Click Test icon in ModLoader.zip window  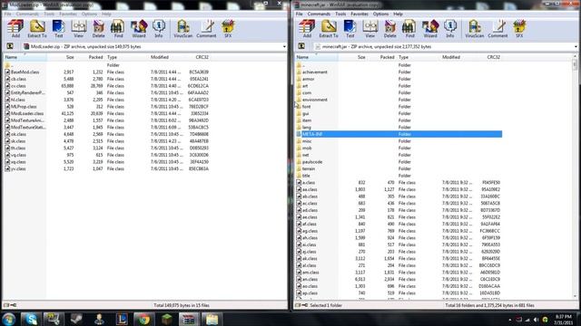[58, 29]
